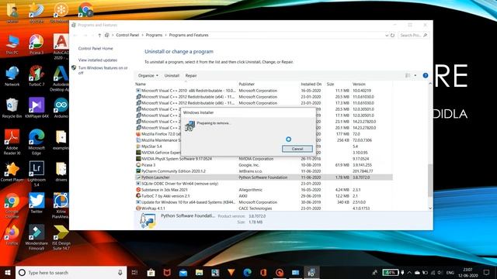497x279 pixels.
Task: Expand the address bar history dropdown
Action: point(387,36)
